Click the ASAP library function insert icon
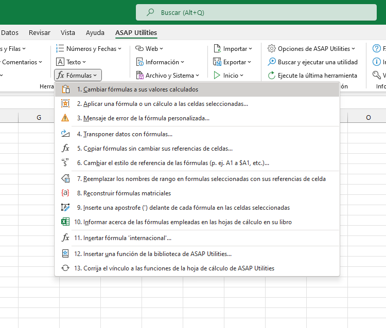Screen dimensions: 386x328 (65, 254)
